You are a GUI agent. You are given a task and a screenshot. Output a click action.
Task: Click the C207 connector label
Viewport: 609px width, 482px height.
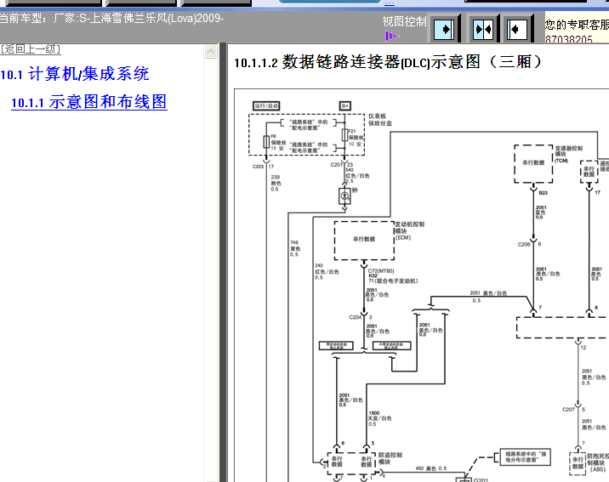(x=568, y=410)
